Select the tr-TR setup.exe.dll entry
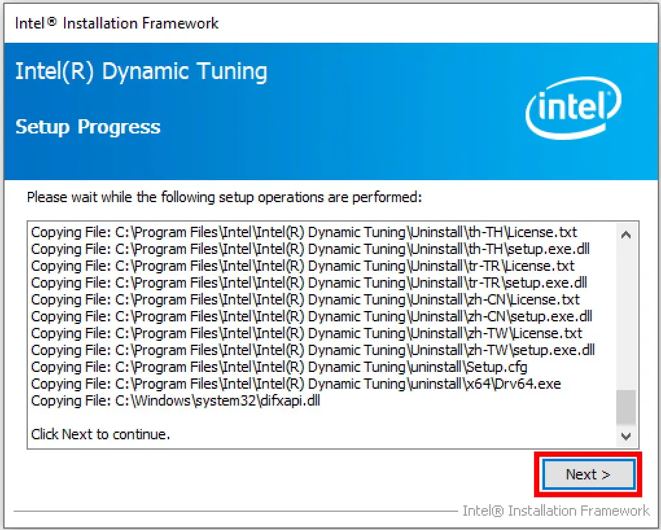 308,282
